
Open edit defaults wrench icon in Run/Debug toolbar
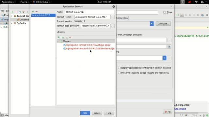24,12
